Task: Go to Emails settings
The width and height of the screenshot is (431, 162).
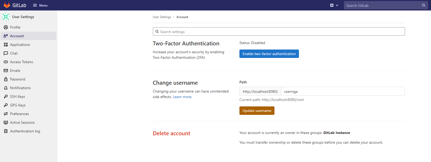Action: click(x=28, y=71)
